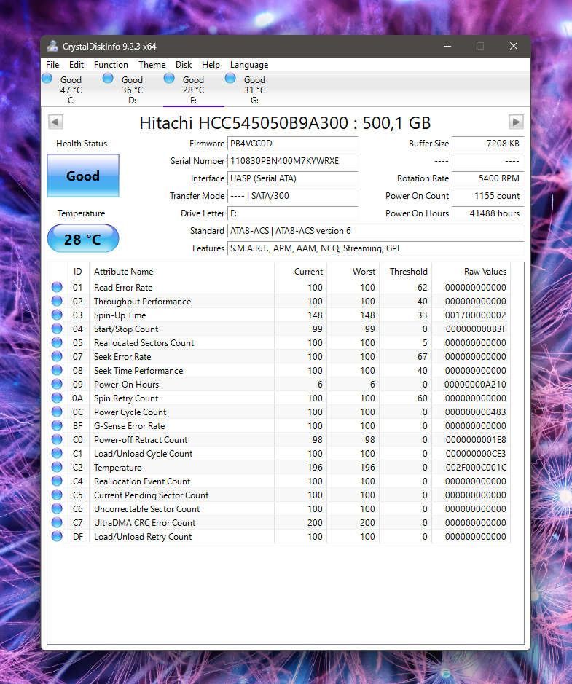Open the Help menu

point(211,65)
